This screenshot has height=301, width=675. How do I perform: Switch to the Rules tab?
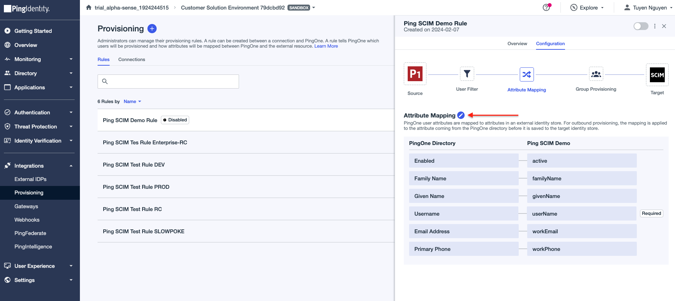pos(104,60)
